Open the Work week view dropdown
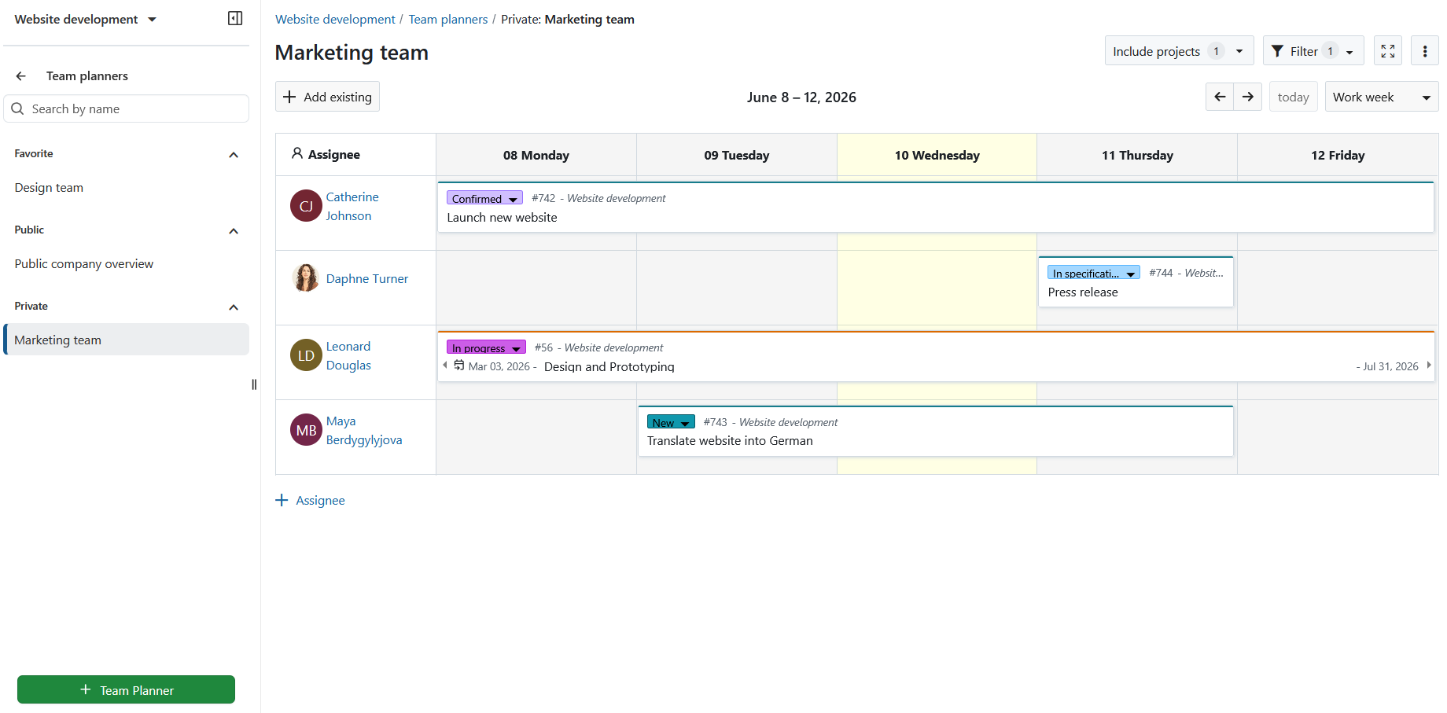 pos(1382,97)
